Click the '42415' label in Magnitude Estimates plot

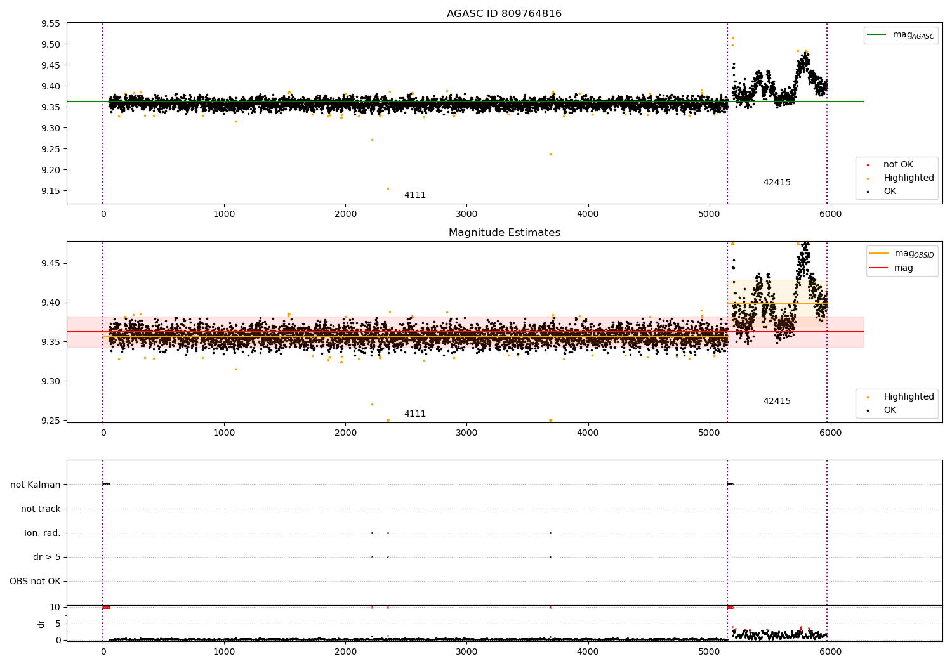point(777,402)
